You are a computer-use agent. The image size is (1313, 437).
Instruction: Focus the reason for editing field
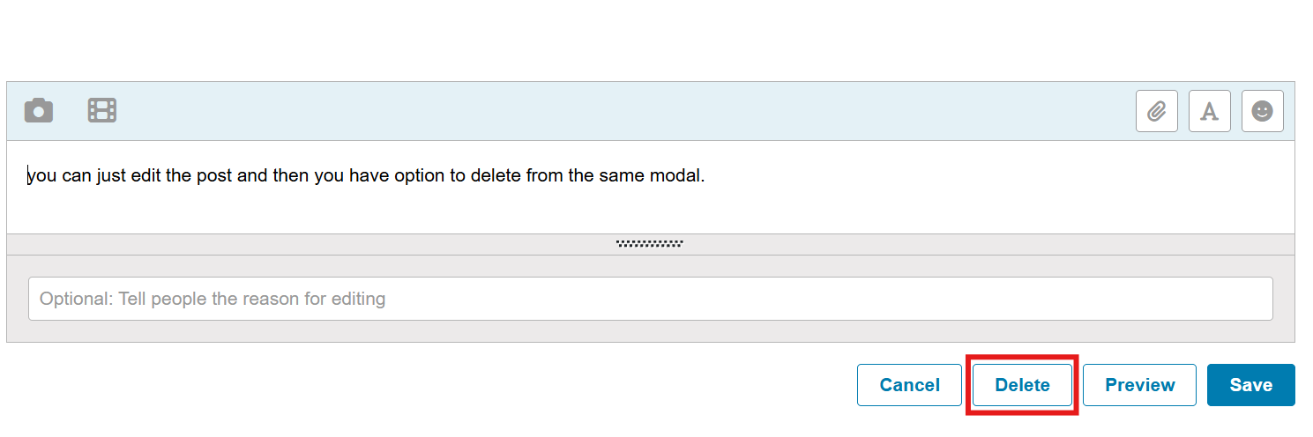(x=650, y=299)
